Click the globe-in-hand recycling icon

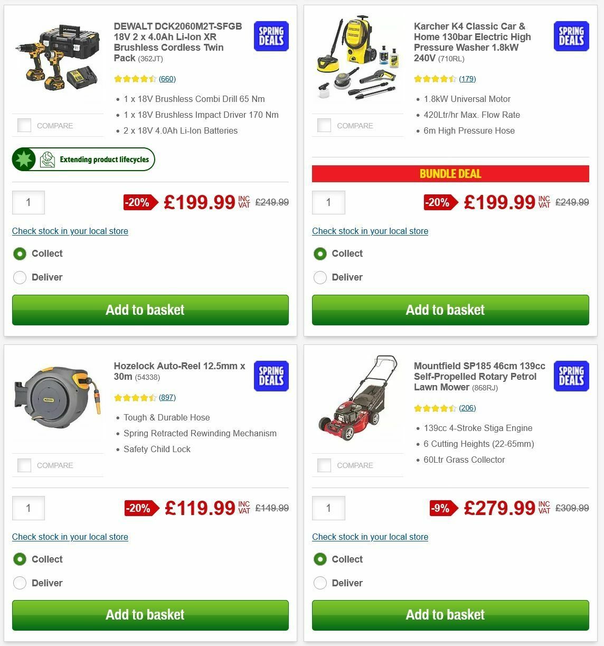(x=47, y=158)
